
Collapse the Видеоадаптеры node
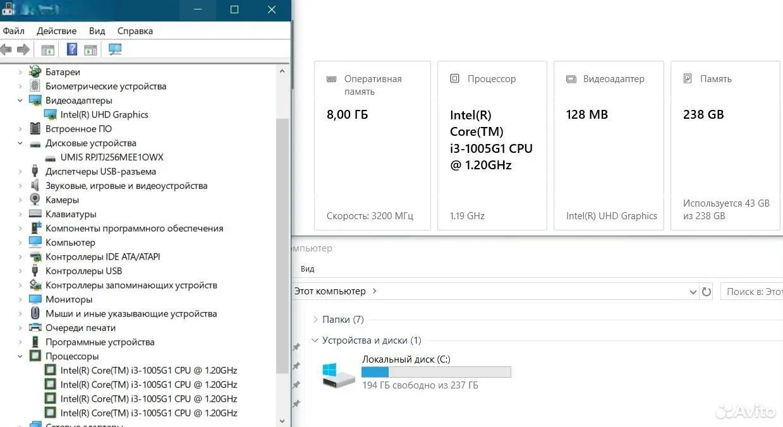(20, 100)
